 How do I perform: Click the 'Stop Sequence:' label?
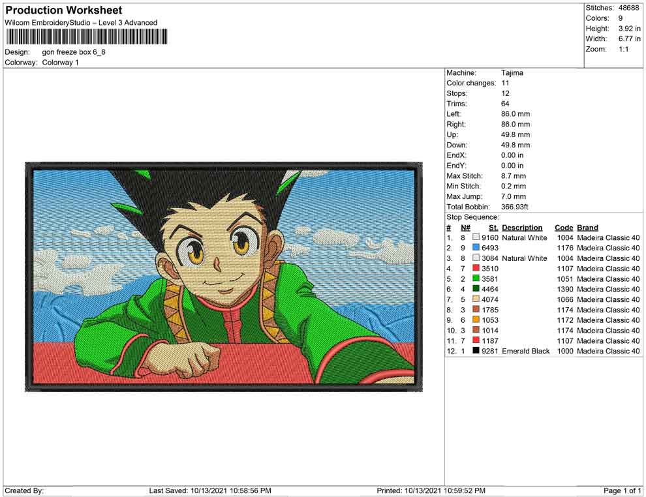point(472,217)
